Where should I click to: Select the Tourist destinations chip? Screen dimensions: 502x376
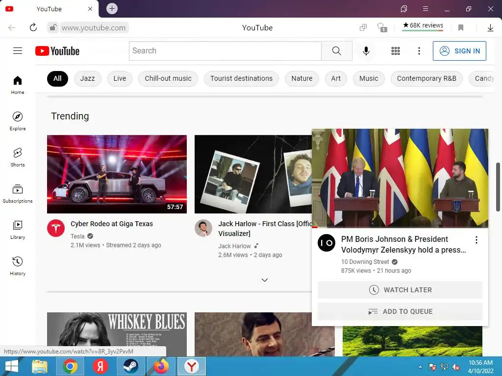[x=241, y=79]
